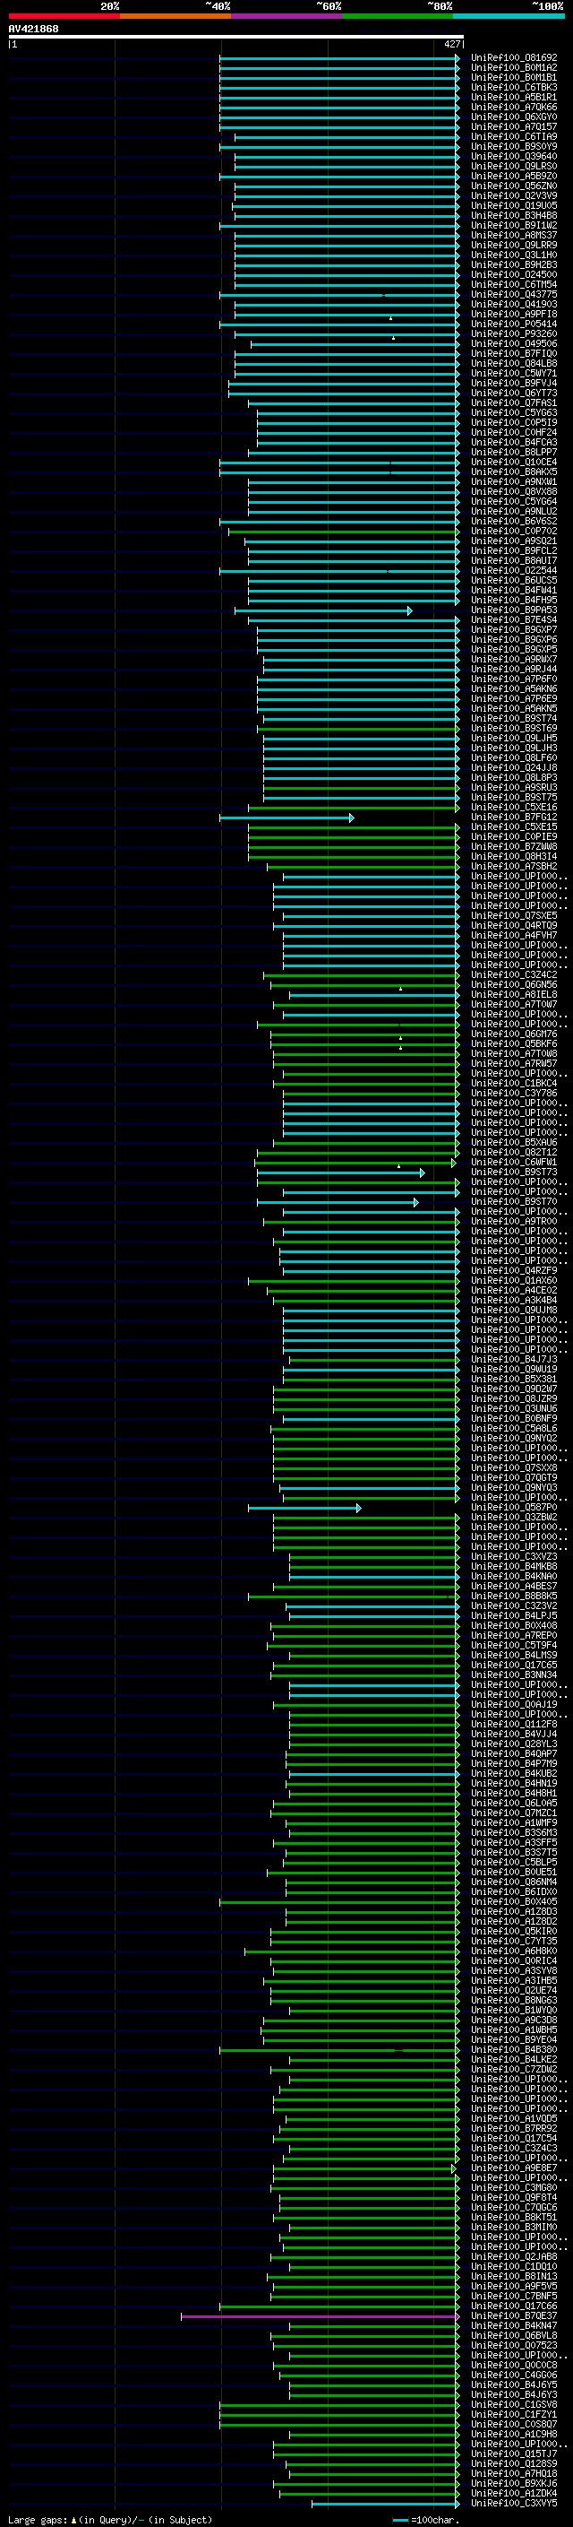Screen dimensions: 573x2527
Task: Select hit UniRef100_Q9LJH5
Action: (x=513, y=738)
